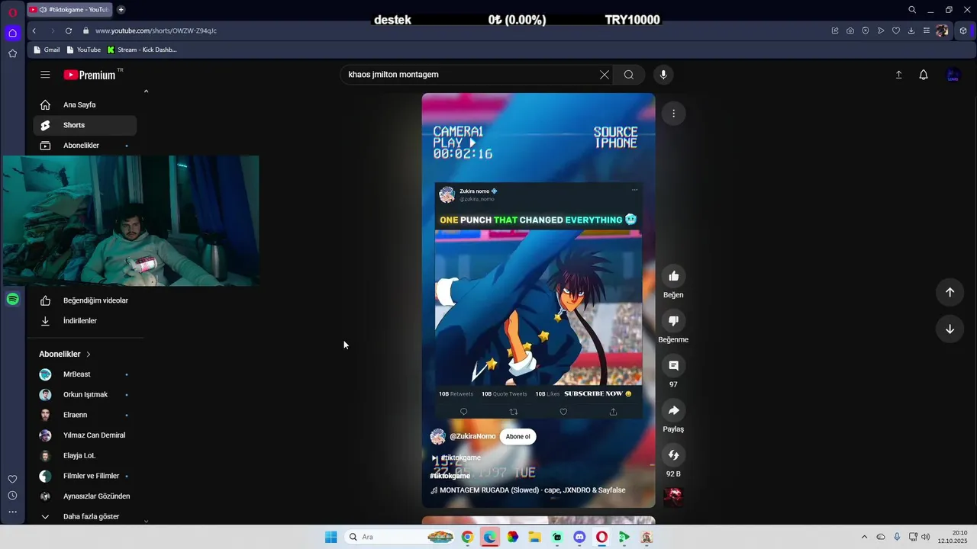Reload the page with refresh icon
This screenshot has height=549, width=977.
click(69, 30)
